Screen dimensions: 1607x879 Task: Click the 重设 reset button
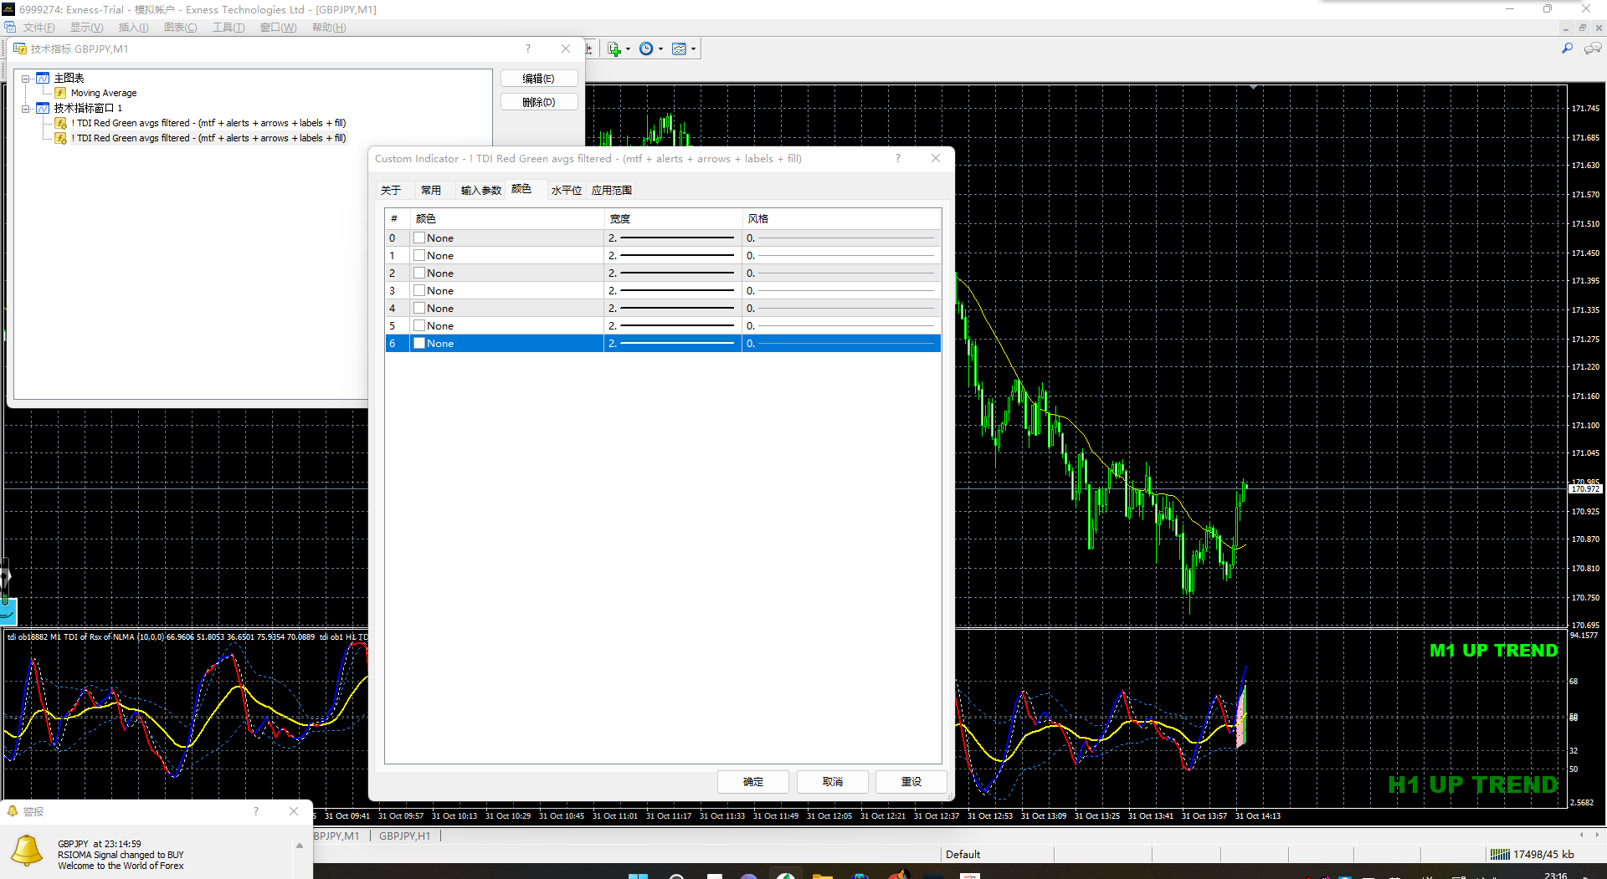pos(911,782)
